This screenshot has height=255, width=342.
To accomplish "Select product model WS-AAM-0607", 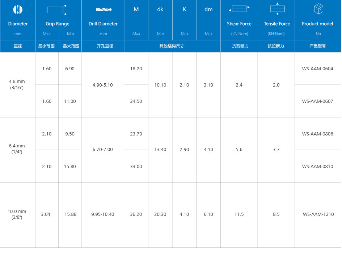I will 317,101.
